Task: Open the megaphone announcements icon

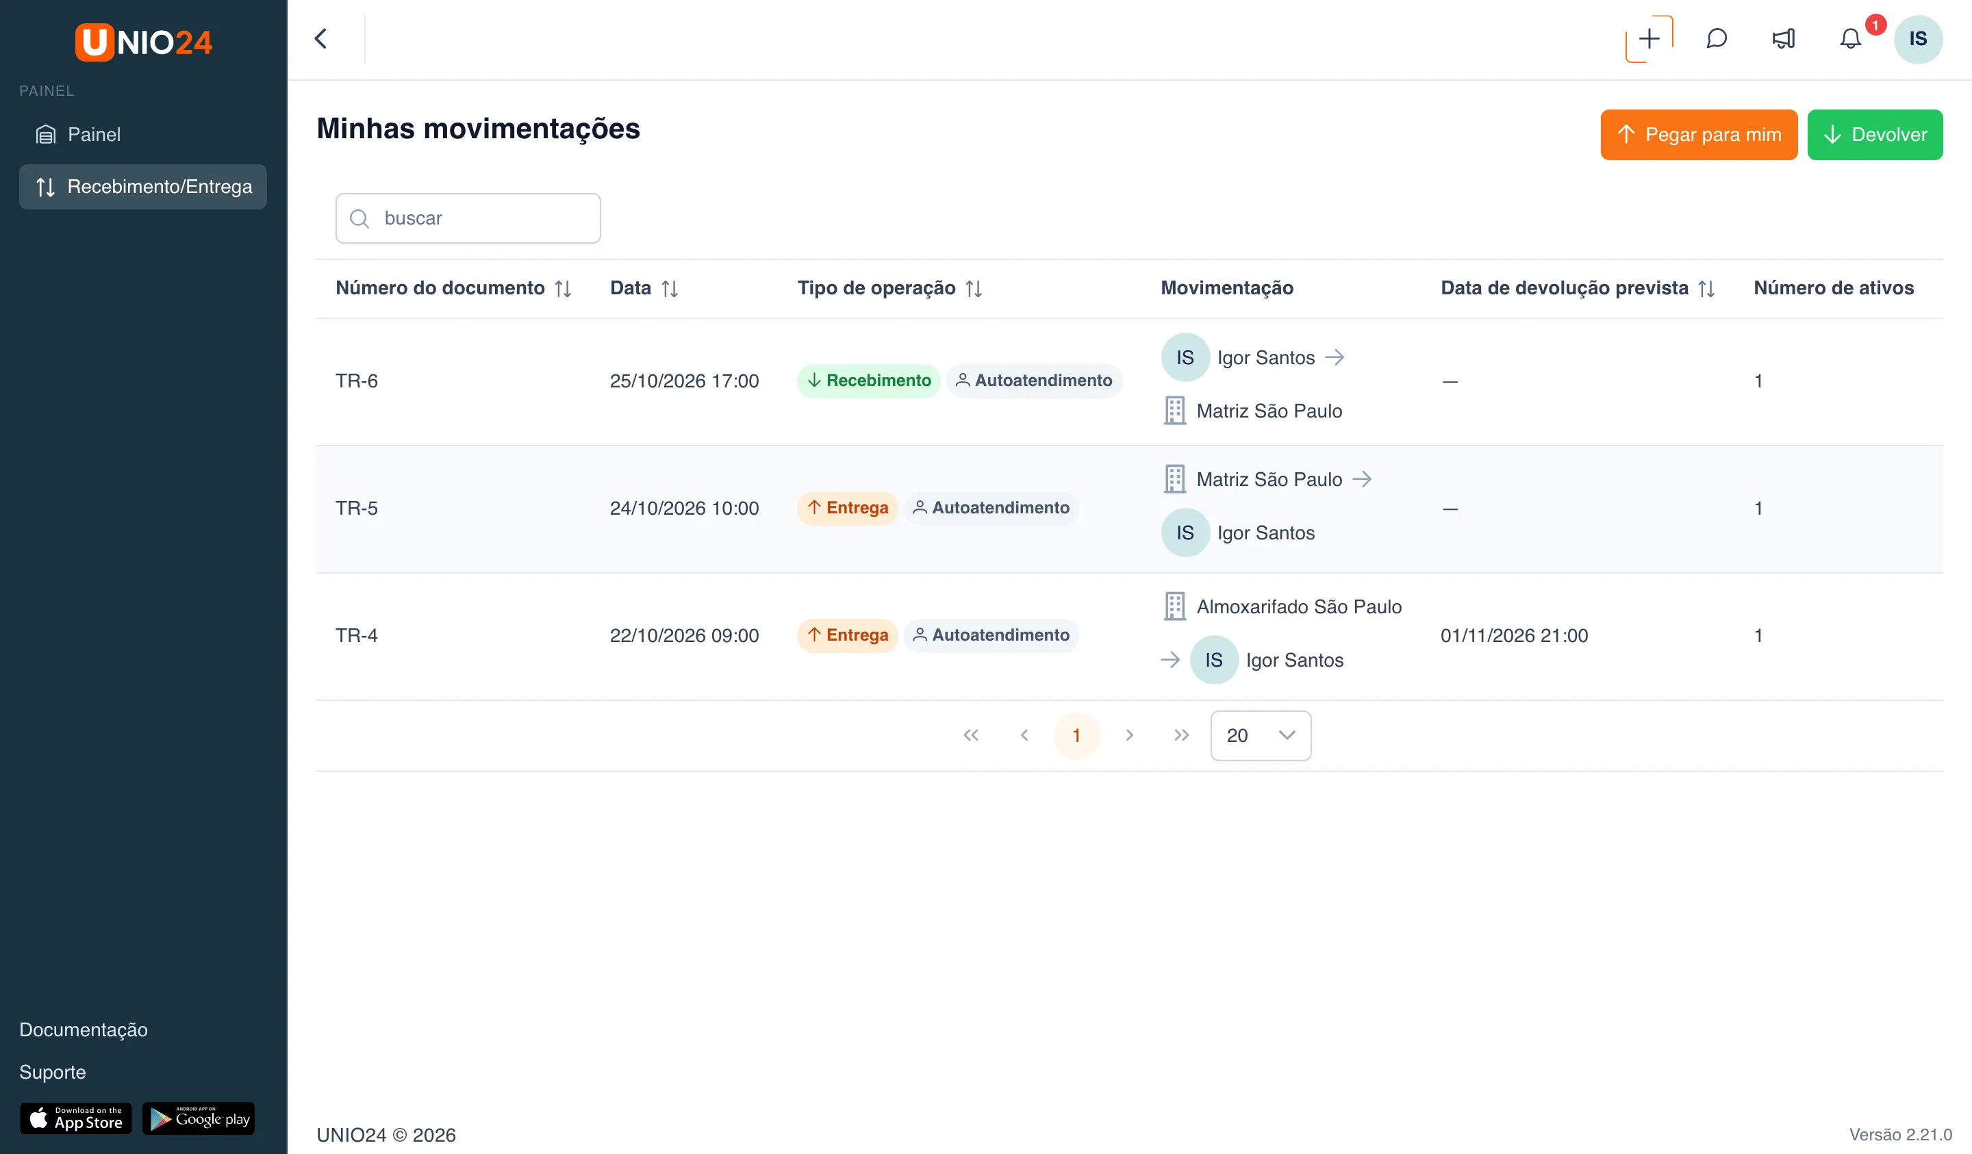Action: pyautogui.click(x=1784, y=38)
